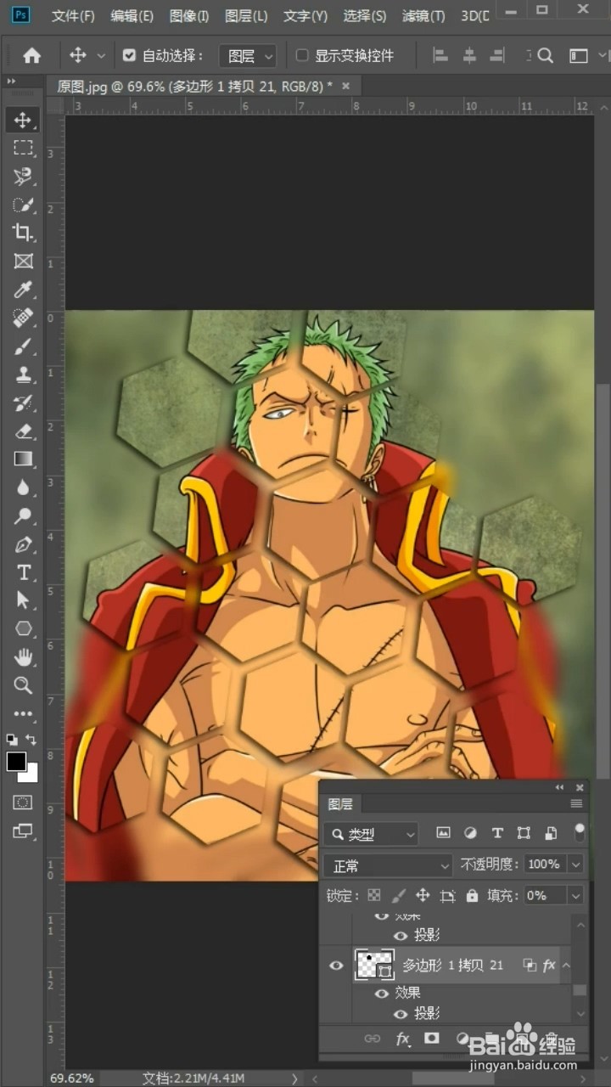Enable the 显示变换控件 checkbox
The height and width of the screenshot is (1087, 611).
[302, 56]
